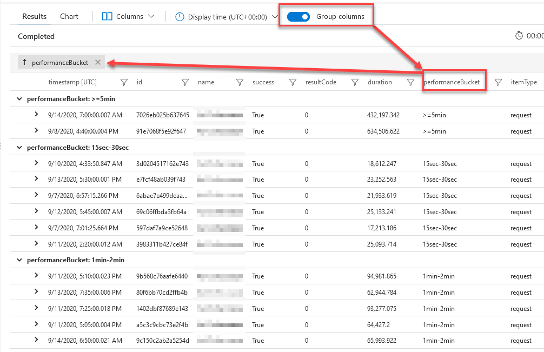The height and width of the screenshot is (352, 544).
Task: Remove the performanceBucket grouping chip
Action: 98,62
